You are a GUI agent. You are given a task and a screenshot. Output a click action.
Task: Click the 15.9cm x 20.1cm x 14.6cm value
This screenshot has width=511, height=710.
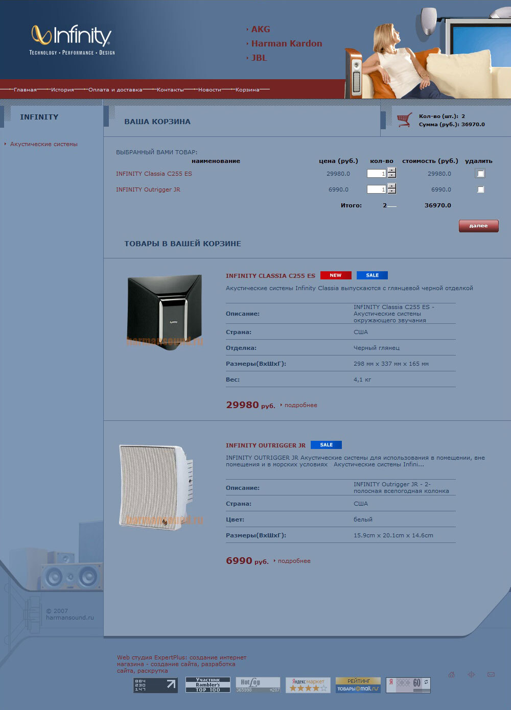(393, 535)
